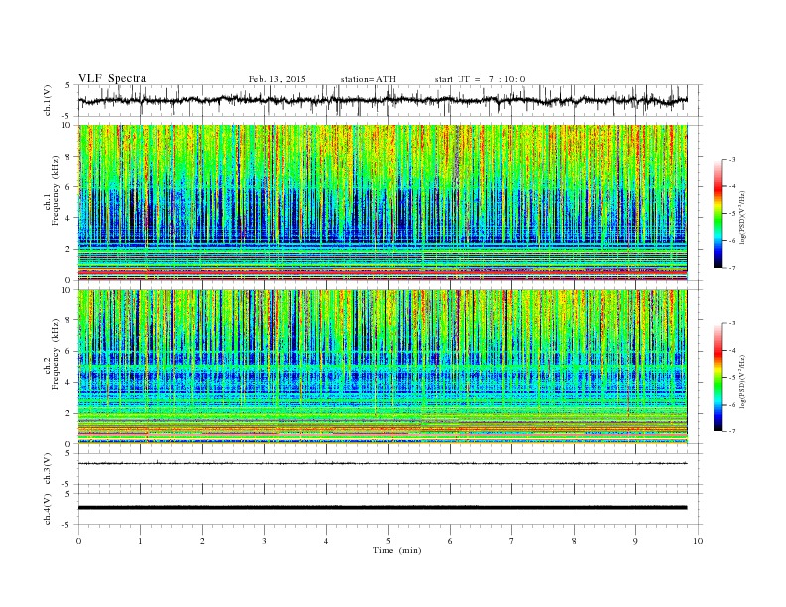
Task: Click the "-7" label on ch.1 color bar
Action: [731, 268]
